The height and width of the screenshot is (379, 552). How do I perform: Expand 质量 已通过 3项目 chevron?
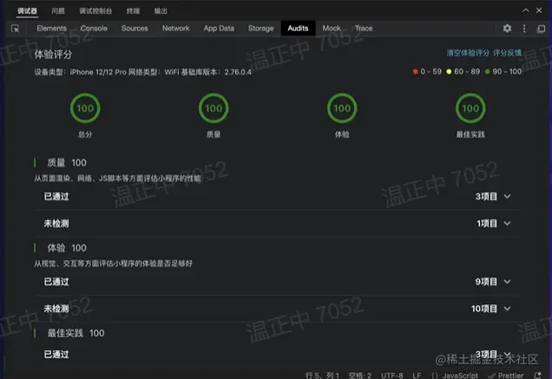point(507,196)
